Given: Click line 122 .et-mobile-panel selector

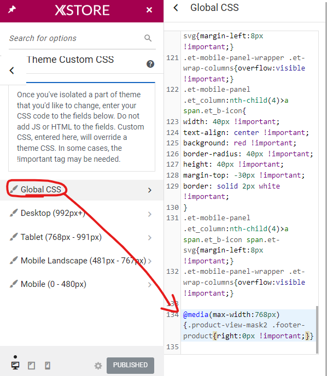Looking at the screenshot, I should coord(217,90).
